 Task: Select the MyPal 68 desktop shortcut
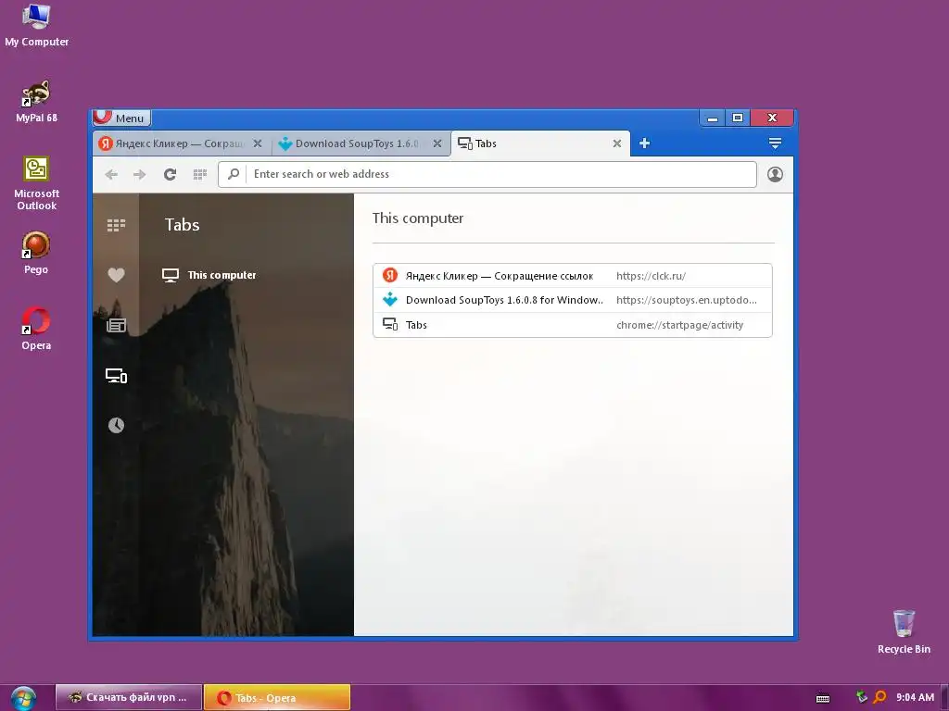[36, 102]
